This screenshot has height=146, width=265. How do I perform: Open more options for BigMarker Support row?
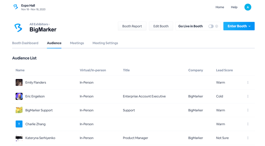click(248, 110)
